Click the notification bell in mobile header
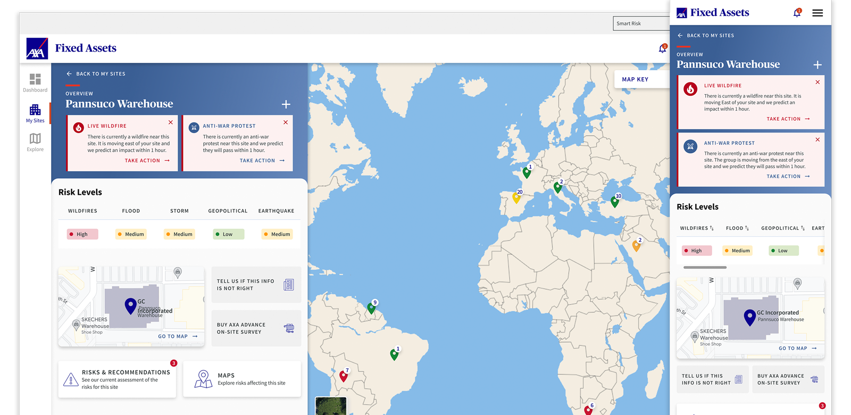Screen dimensions: 851x415 coord(797,13)
